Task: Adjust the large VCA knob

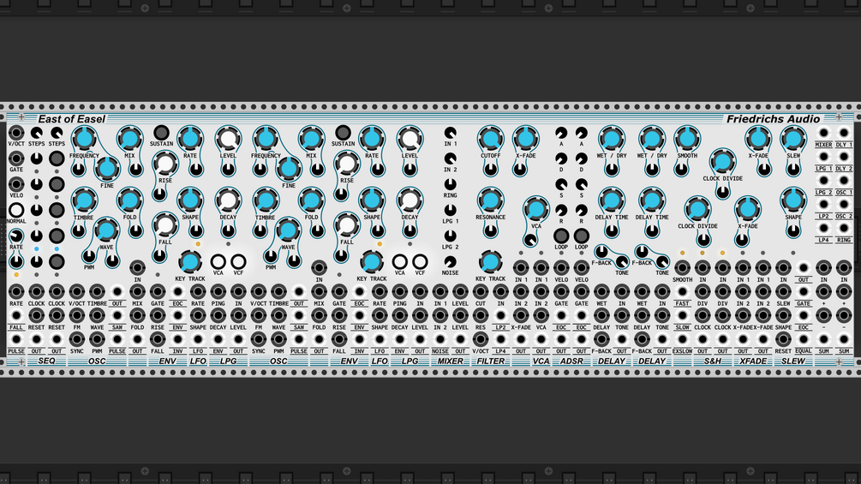Action: coord(535,208)
